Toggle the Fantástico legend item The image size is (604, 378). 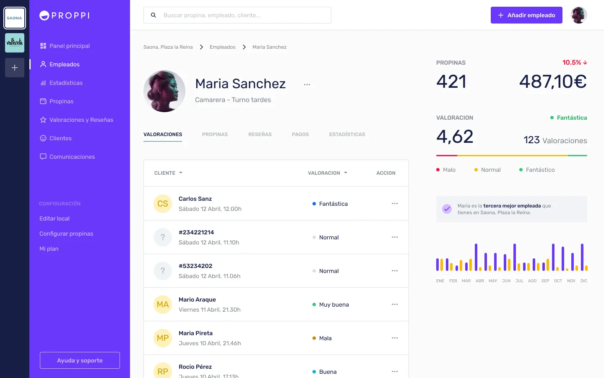pos(537,170)
